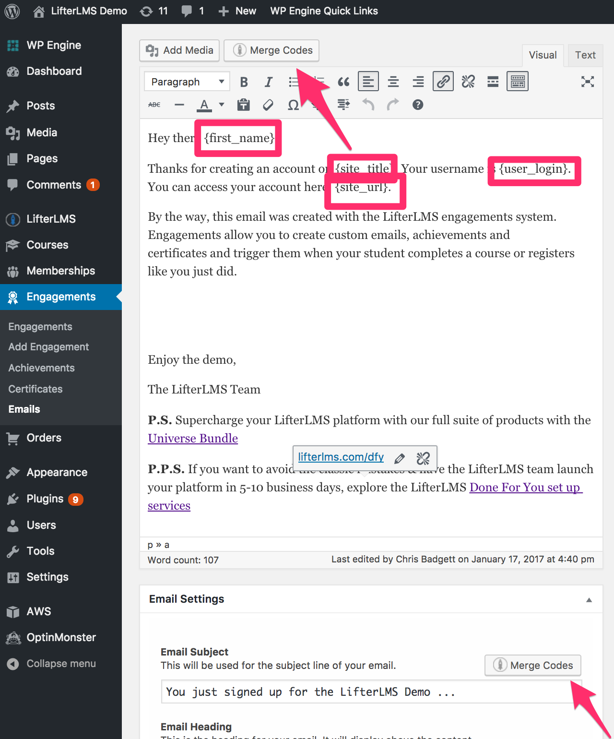The width and height of the screenshot is (614, 739).
Task: Open the Paragraph style dropdown
Action: coord(187,81)
